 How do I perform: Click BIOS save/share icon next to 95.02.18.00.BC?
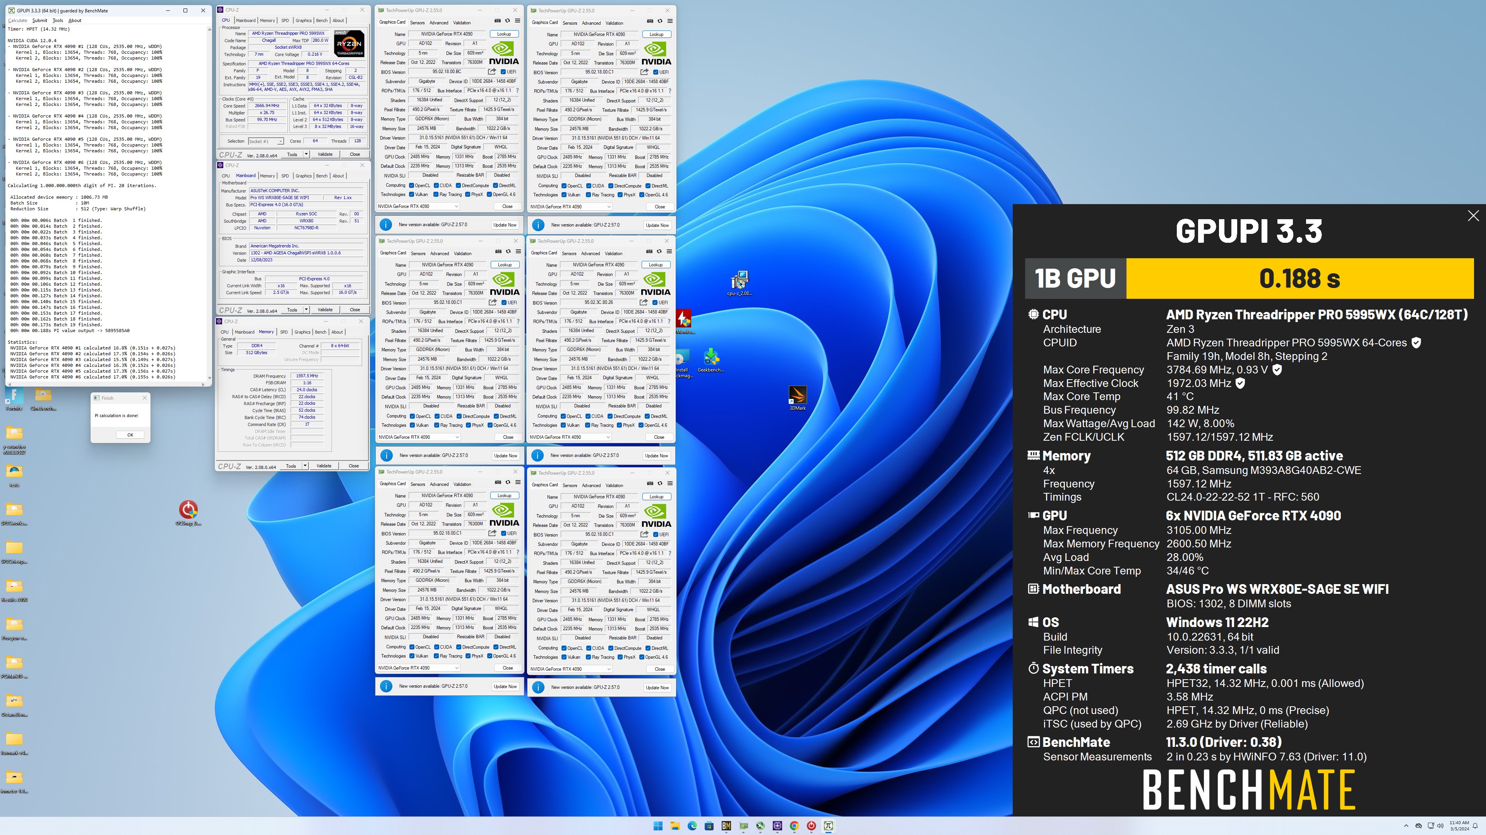coord(492,72)
